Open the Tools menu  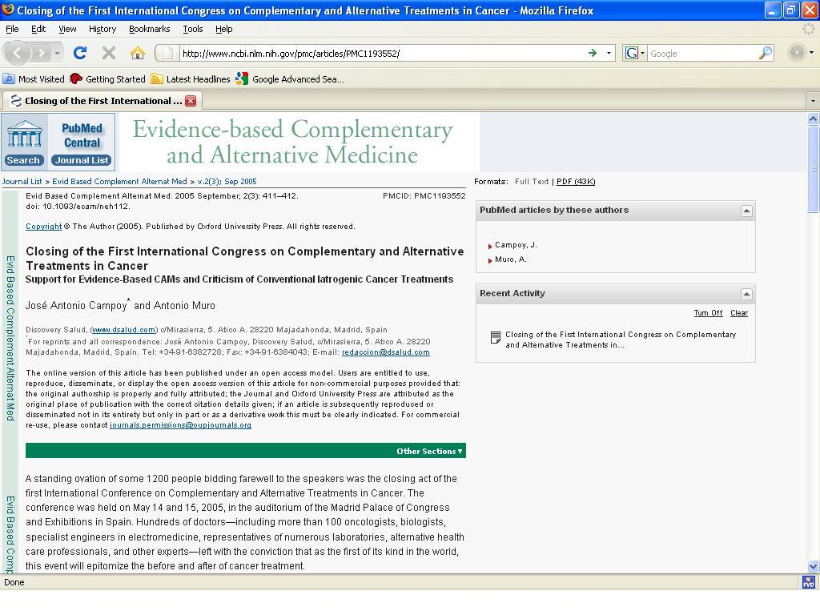click(x=192, y=29)
